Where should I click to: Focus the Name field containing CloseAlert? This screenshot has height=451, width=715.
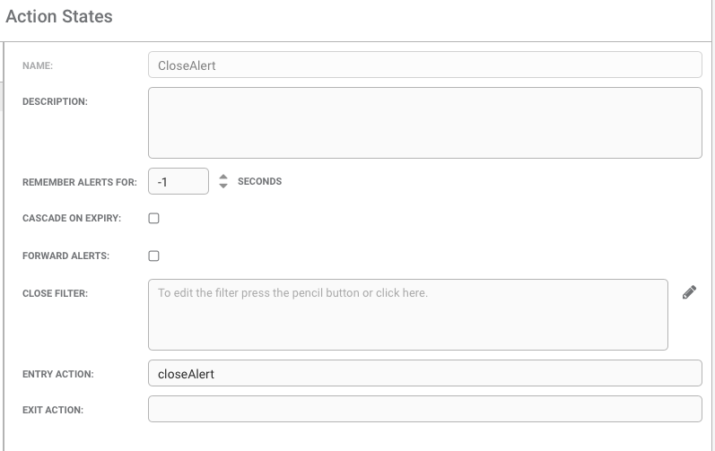pos(424,65)
